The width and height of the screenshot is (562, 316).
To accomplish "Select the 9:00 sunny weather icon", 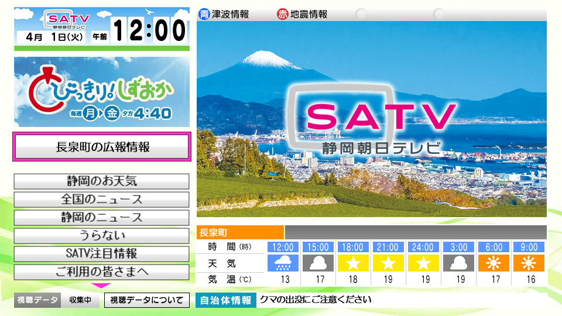I will [529, 263].
